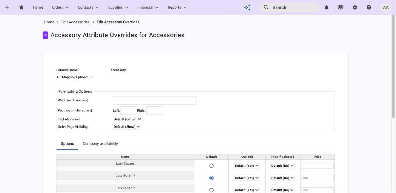Click the Available column header
The image size is (396, 193).
point(247,157)
